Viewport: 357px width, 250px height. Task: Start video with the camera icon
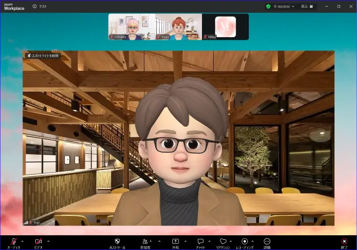[x=38, y=241]
